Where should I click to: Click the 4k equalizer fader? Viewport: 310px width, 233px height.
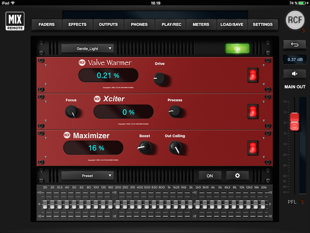(x=212, y=204)
